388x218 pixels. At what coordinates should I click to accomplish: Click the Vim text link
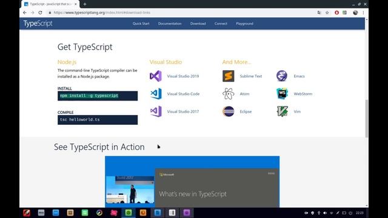(x=297, y=111)
